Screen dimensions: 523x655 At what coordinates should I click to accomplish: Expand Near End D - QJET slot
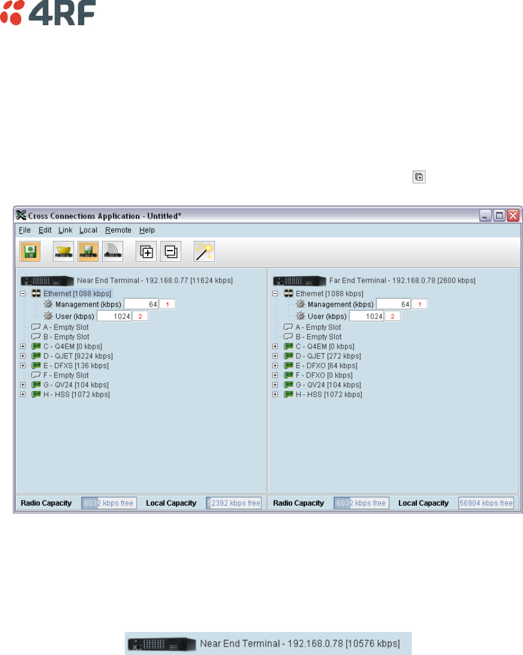pyautogui.click(x=23, y=356)
